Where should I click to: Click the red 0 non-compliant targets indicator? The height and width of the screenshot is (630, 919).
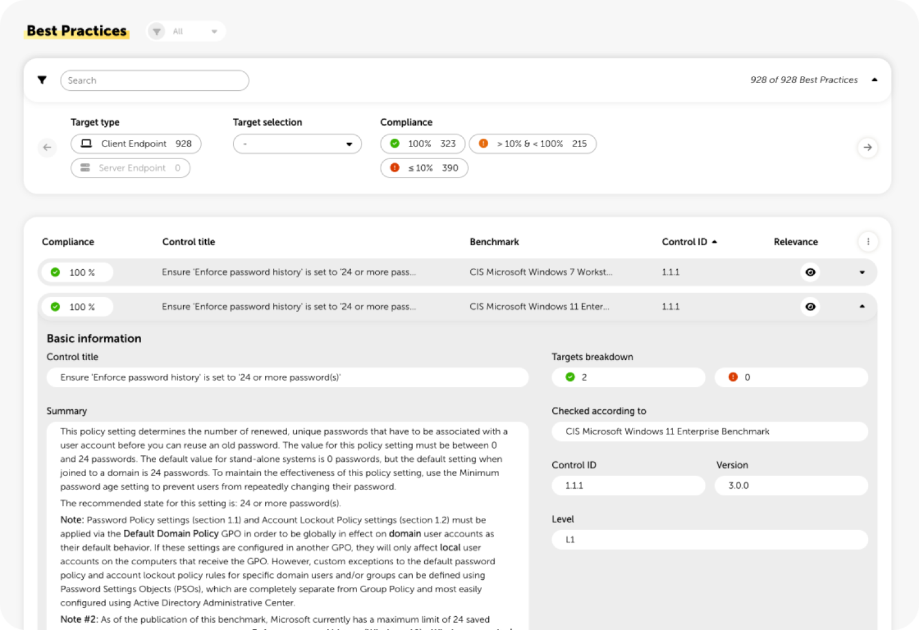(791, 378)
